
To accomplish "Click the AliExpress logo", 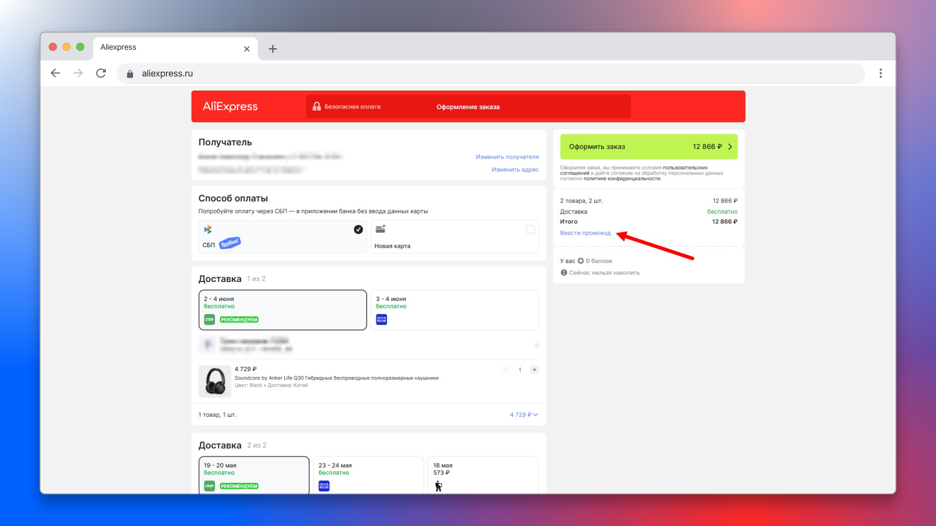I will tap(230, 106).
